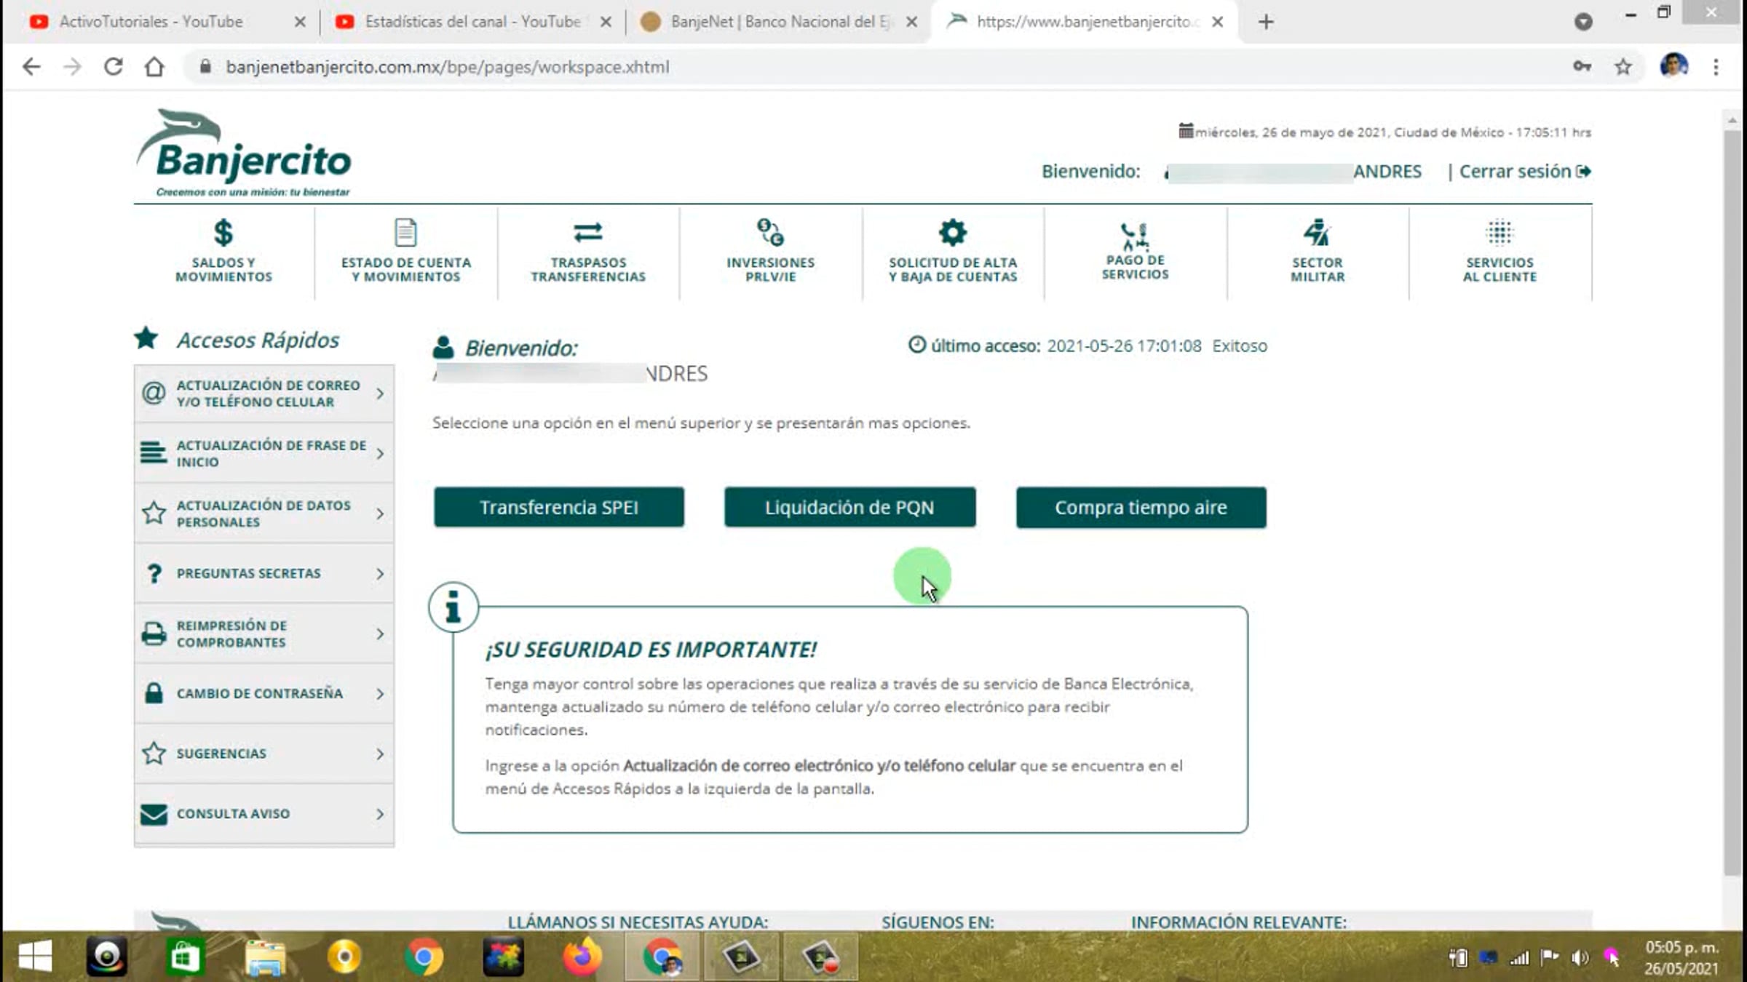Select the Sector Militar soldier icon
The width and height of the screenshot is (1747, 982).
pos(1317,233)
